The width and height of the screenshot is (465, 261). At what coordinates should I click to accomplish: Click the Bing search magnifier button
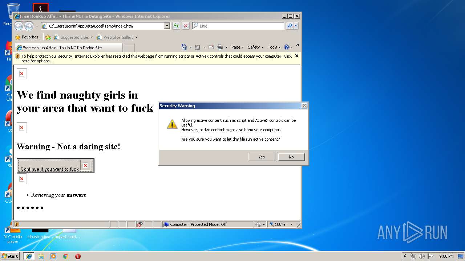click(290, 26)
